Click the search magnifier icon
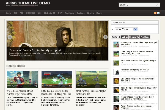The width and height of the screenshot is (165, 110). click(157, 5)
